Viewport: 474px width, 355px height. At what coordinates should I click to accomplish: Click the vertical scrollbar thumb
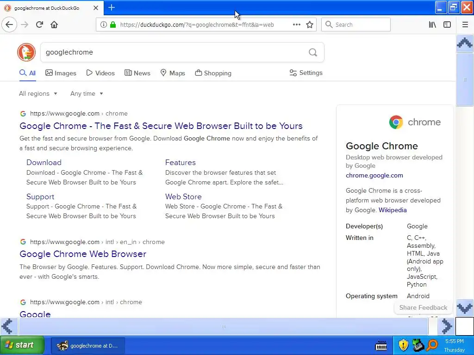coord(465,80)
